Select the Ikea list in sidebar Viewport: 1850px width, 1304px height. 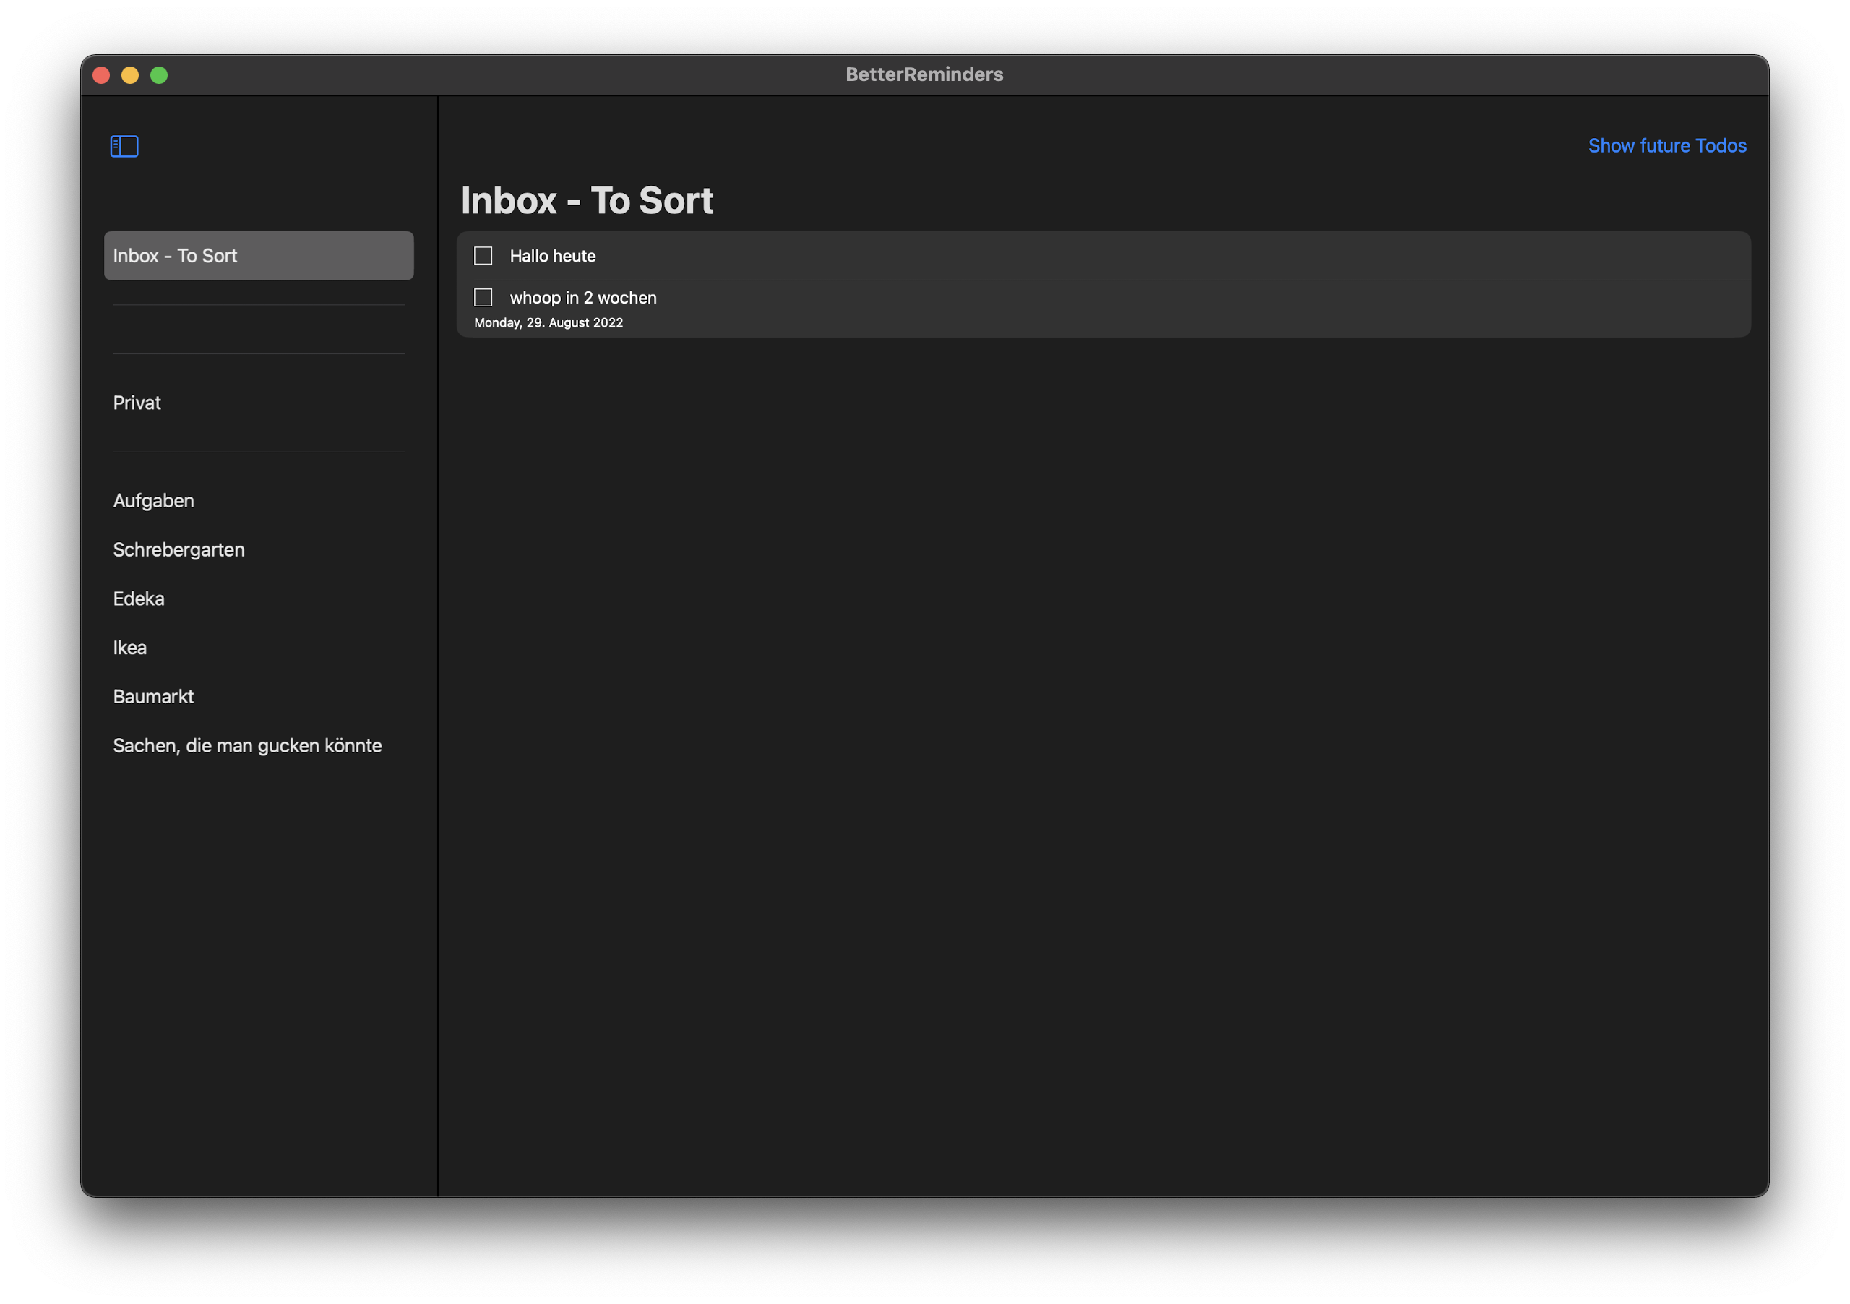coord(130,648)
